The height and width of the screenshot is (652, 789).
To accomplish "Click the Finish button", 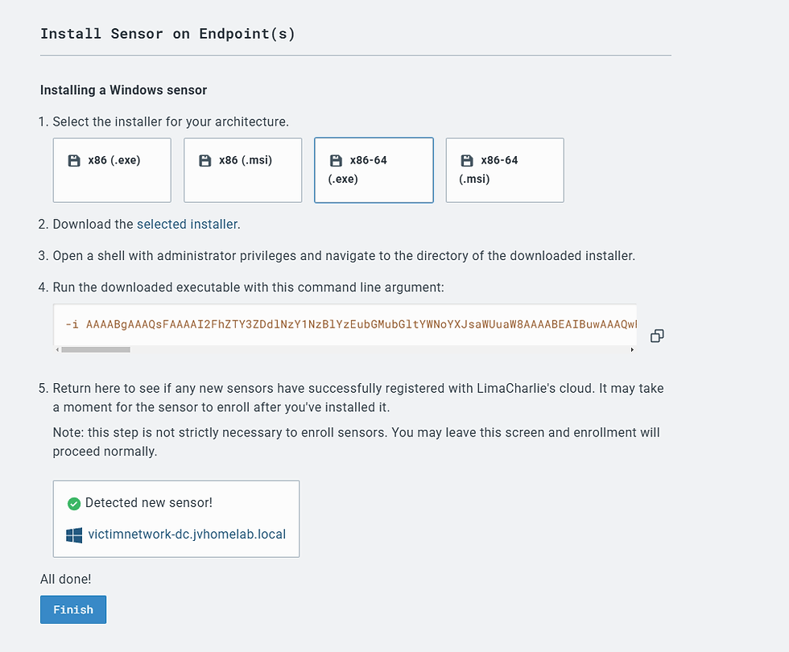I will pyautogui.click(x=73, y=609).
